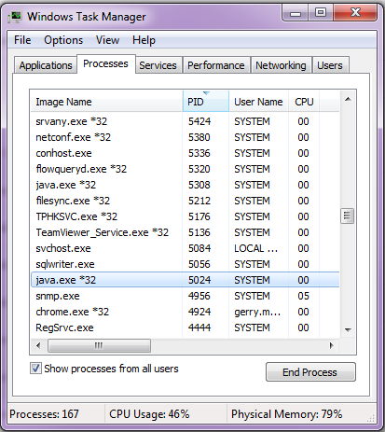385x432 pixels.
Task: Open the File menu
Action: [22, 40]
